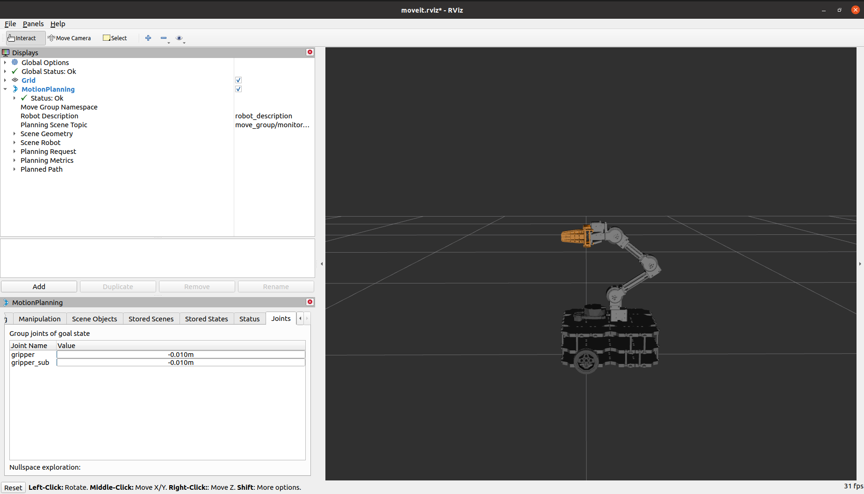Viewport: 864px width, 494px height.
Task: Expand the Planned Path section
Action: point(14,169)
